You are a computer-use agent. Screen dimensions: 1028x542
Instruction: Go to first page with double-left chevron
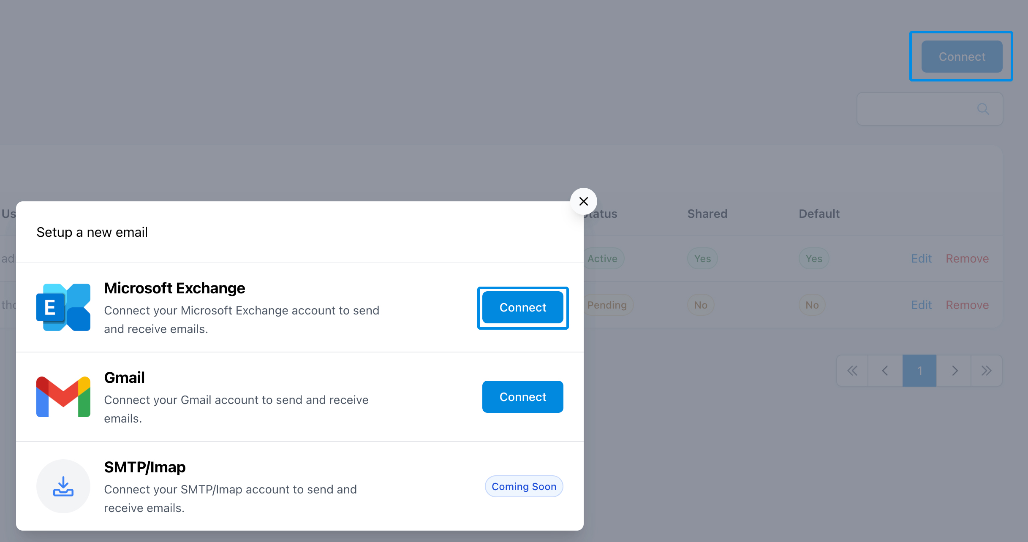click(x=852, y=371)
